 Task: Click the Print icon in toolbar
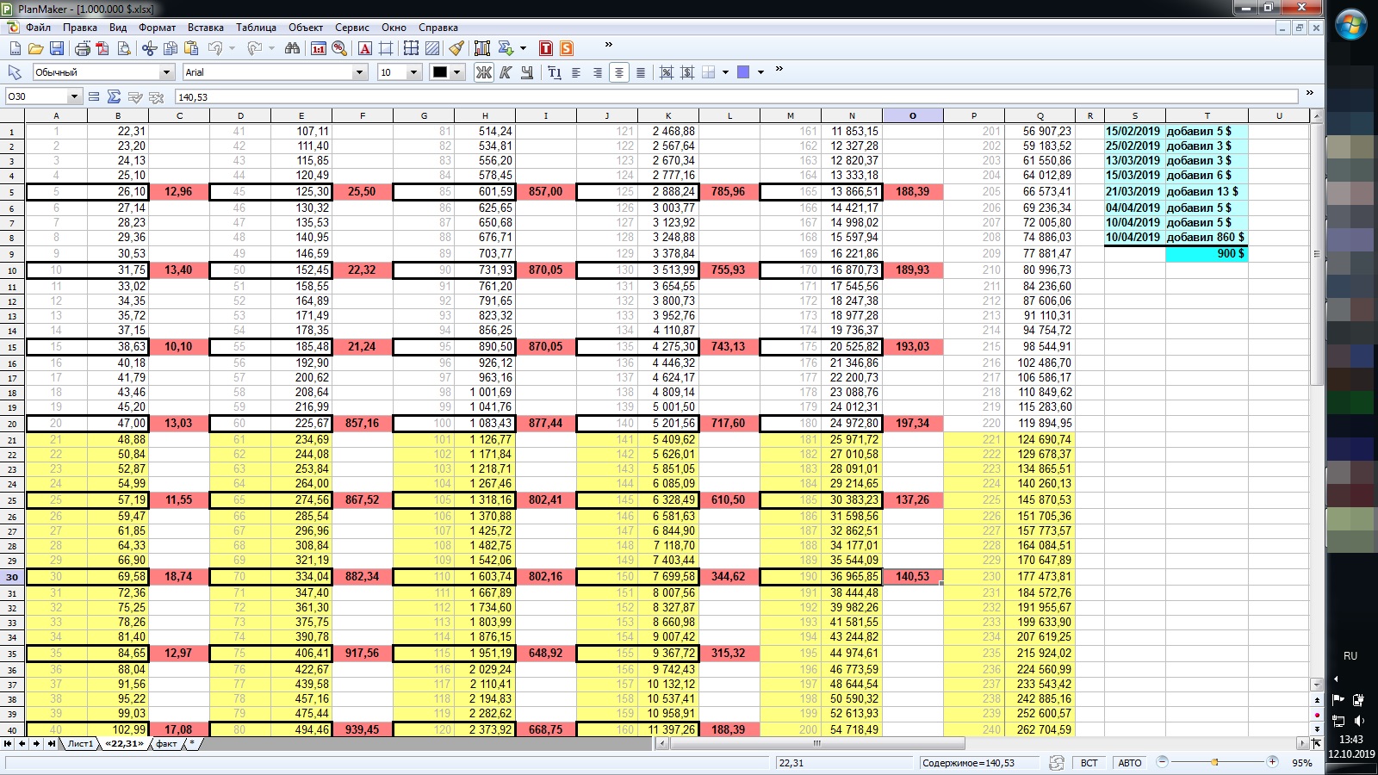83,48
